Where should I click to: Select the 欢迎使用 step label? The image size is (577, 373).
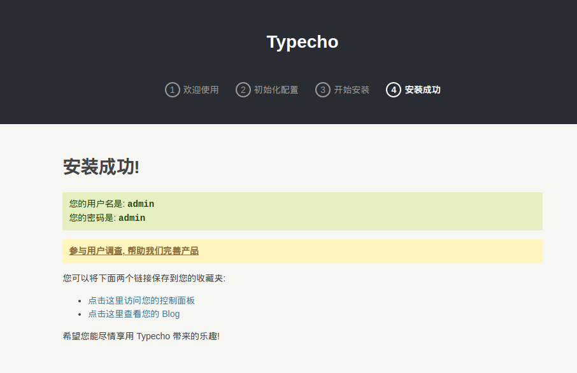coord(201,90)
